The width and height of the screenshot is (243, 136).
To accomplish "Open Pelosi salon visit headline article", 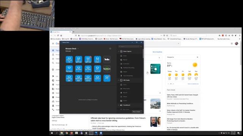I will coord(118,119).
